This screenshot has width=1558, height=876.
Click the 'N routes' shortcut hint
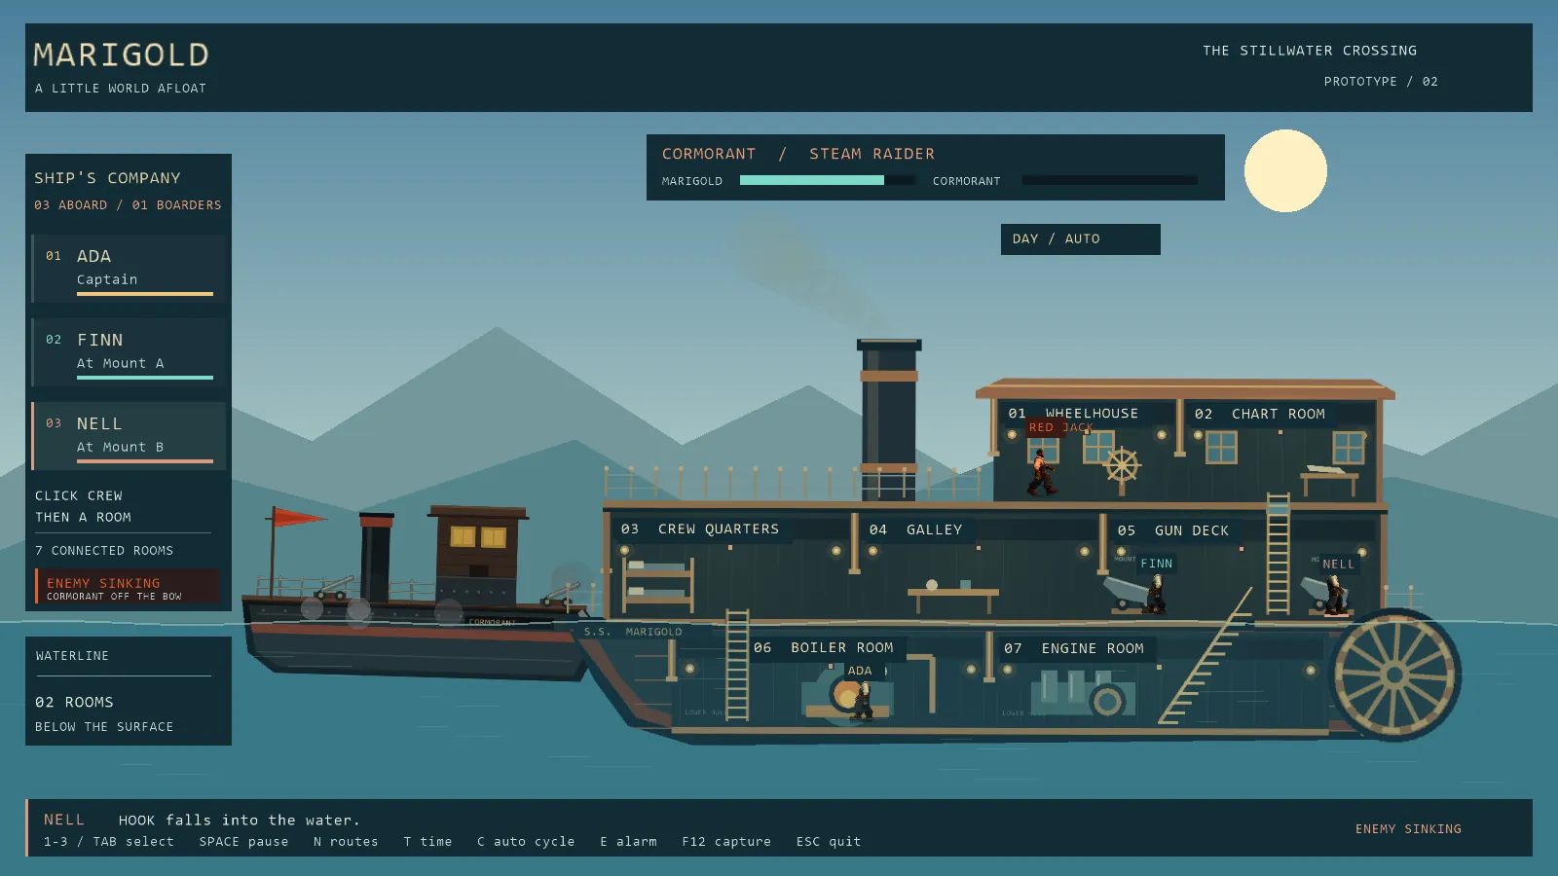[x=346, y=842]
